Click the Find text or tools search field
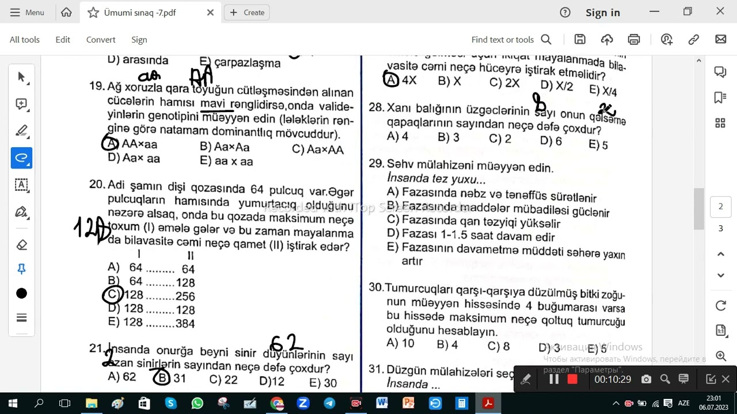Image resolution: width=737 pixels, height=414 pixels. (511, 39)
